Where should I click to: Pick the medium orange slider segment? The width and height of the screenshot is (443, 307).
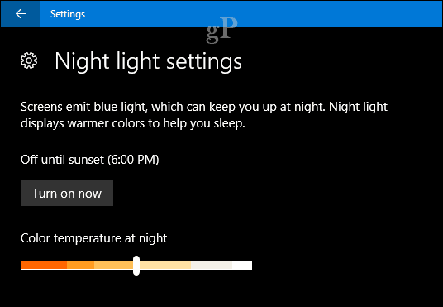(80, 266)
